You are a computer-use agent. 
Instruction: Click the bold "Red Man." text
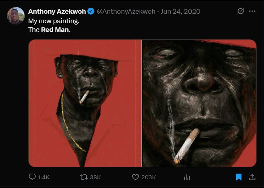click(56, 30)
